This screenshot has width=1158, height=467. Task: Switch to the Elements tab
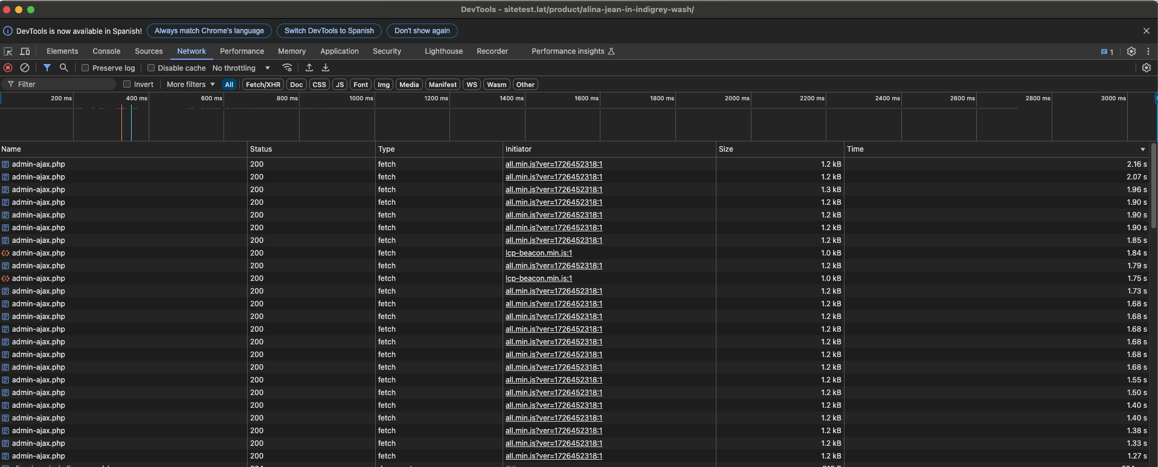62,51
